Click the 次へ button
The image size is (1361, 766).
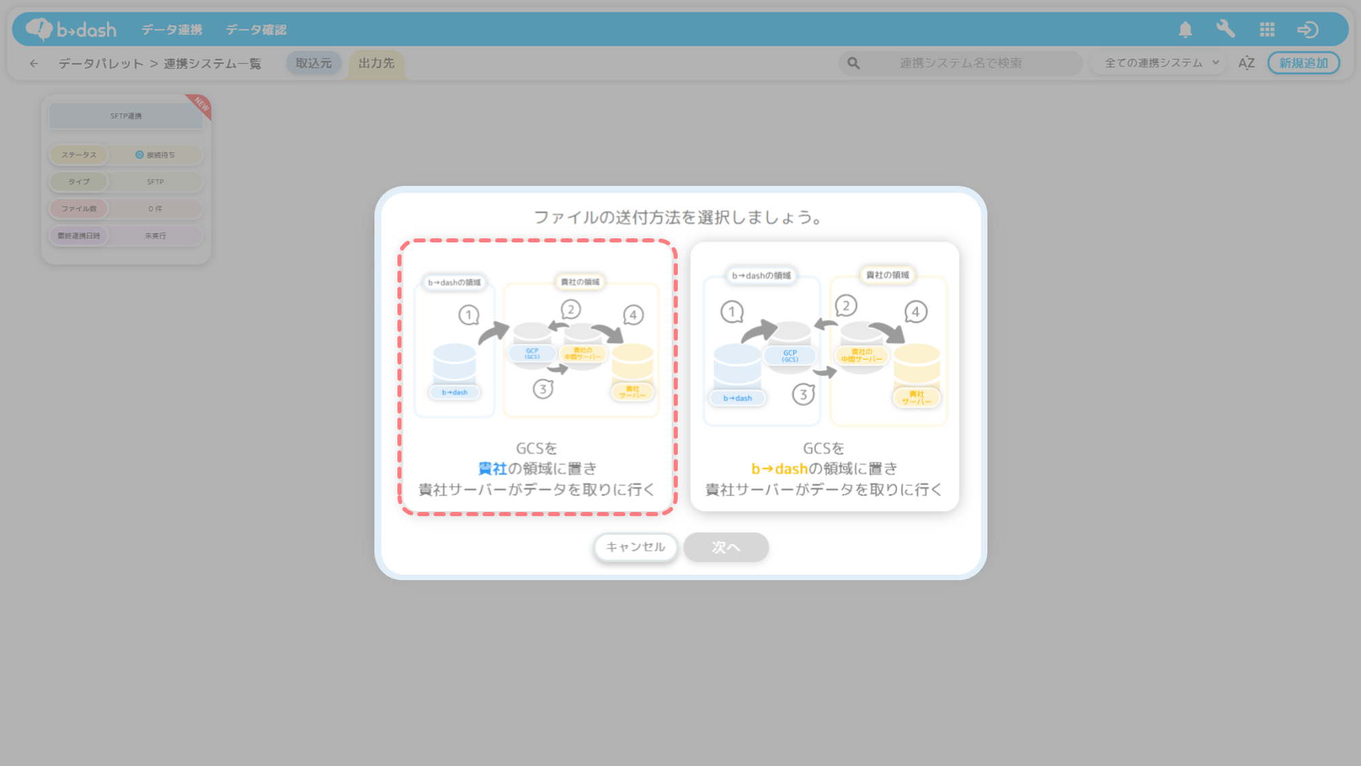pyautogui.click(x=726, y=547)
